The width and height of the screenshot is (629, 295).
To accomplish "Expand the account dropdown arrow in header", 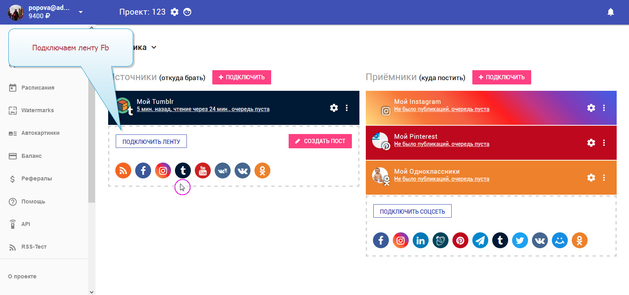I will pyautogui.click(x=81, y=12).
